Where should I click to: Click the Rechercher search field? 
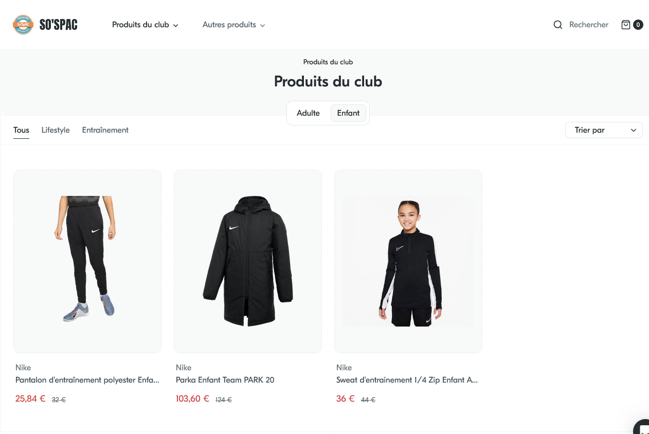coord(588,25)
